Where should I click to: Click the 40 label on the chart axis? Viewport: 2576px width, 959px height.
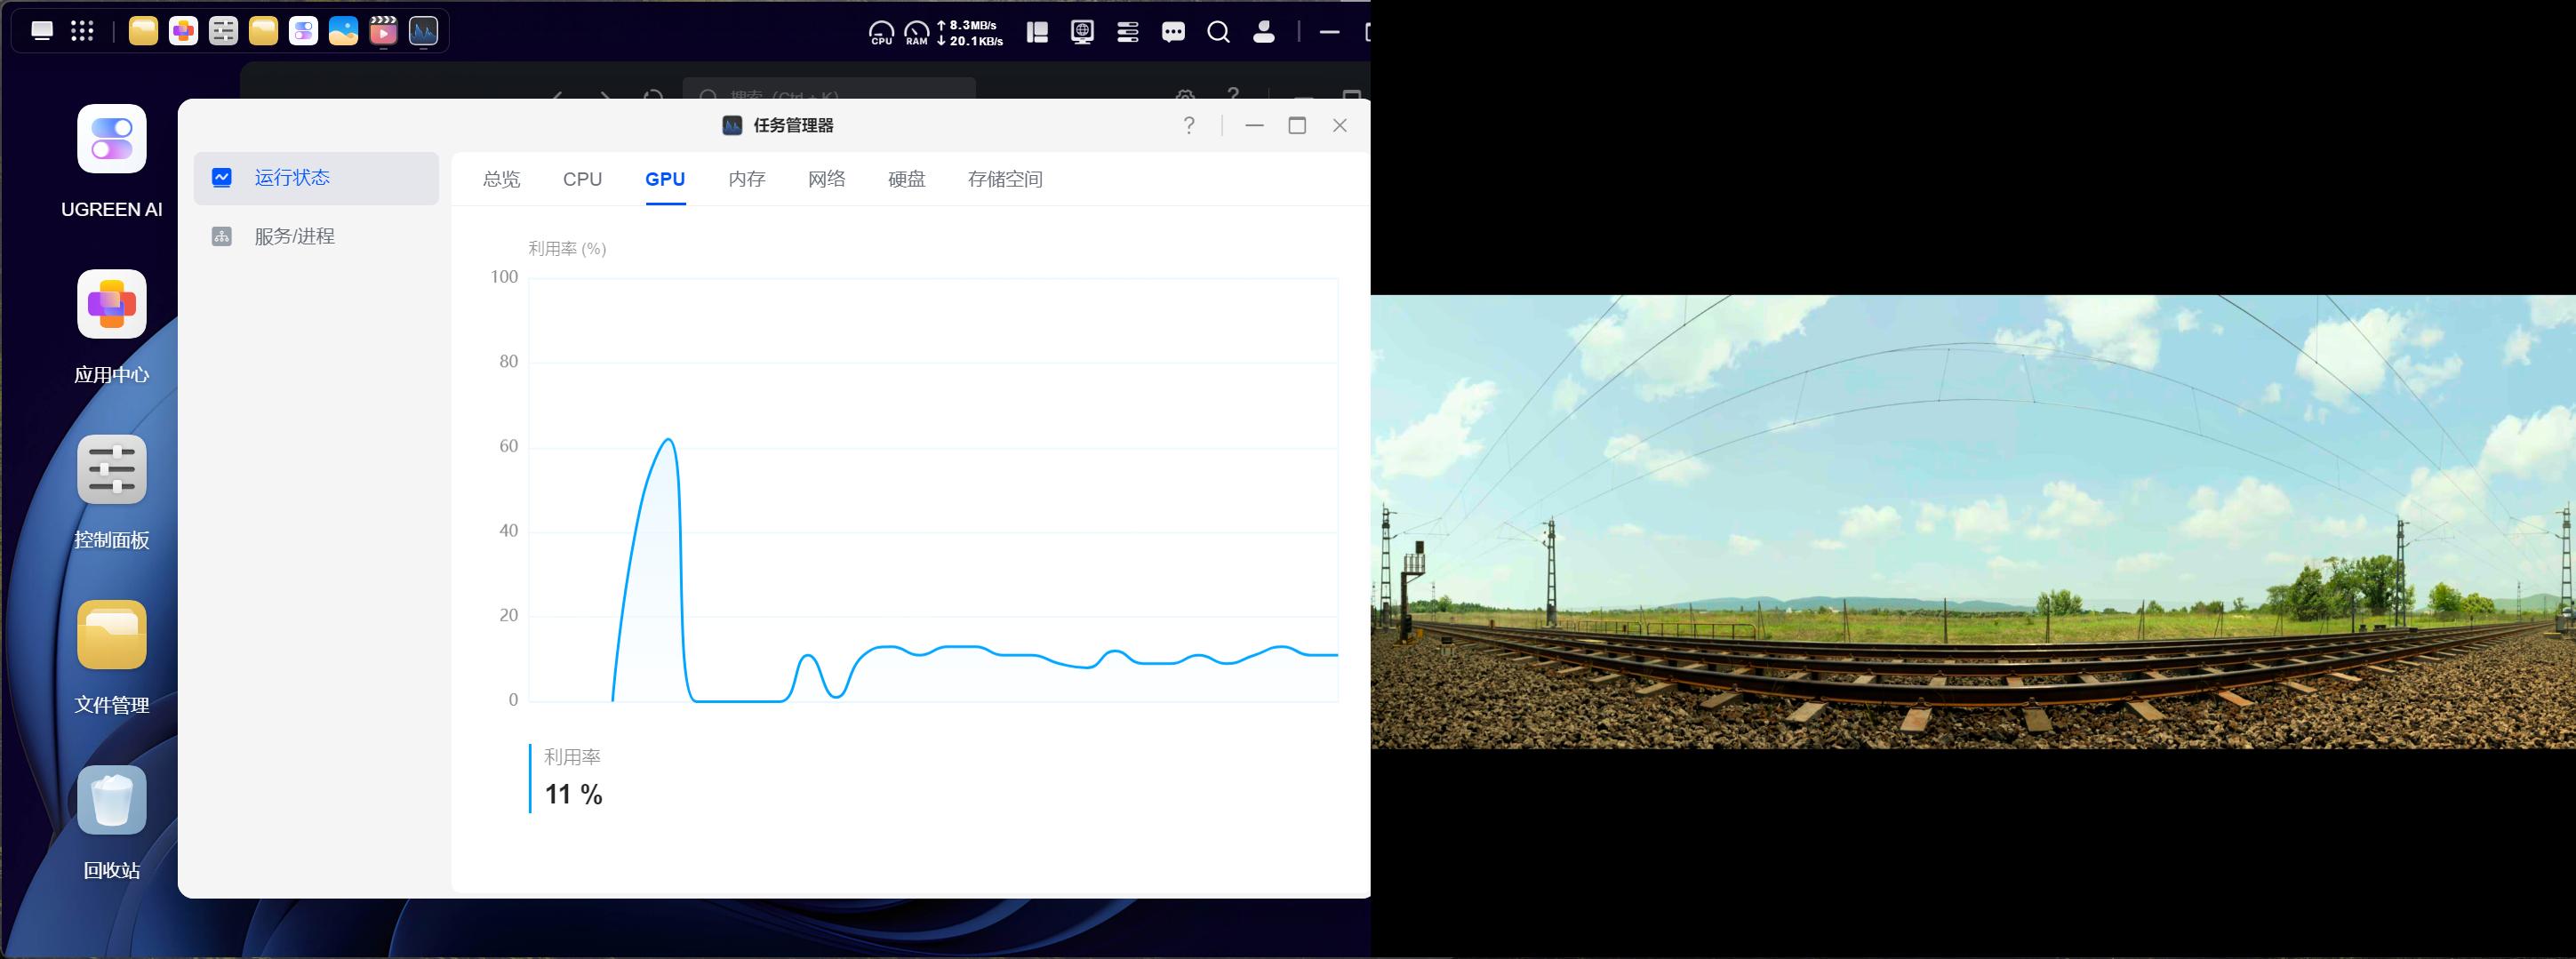point(509,531)
